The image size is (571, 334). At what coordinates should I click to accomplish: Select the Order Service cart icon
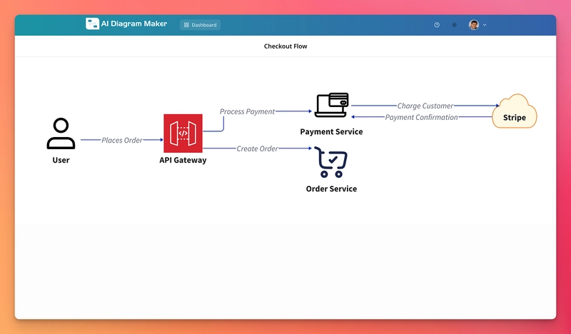[331, 163]
